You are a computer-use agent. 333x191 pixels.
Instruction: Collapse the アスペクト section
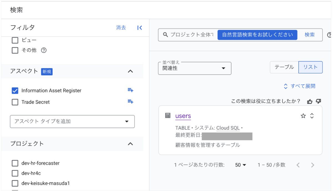[130, 71]
